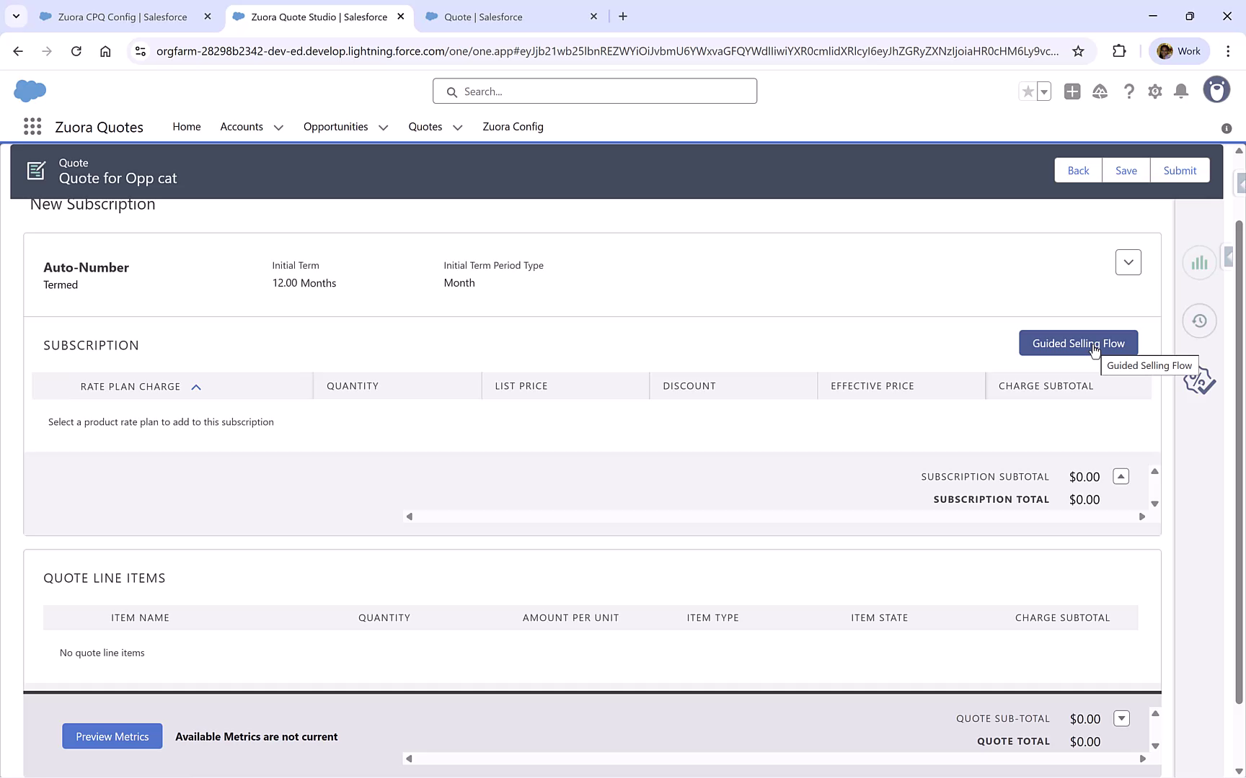Switch to the Zuora Config nav item
This screenshot has height=778, width=1246.
coord(513,127)
